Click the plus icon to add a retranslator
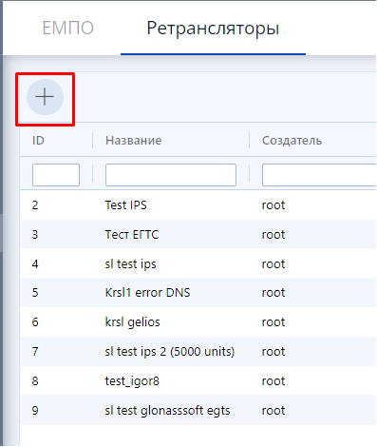This screenshot has height=447, width=377. pyautogui.click(x=45, y=97)
